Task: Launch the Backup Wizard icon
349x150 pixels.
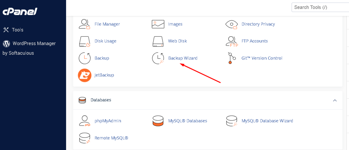Action: point(158,58)
